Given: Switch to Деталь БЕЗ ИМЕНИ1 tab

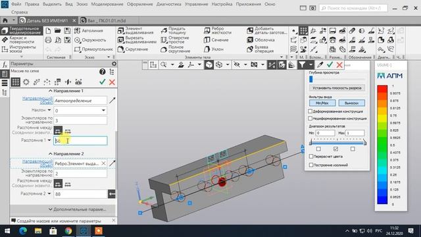Looking at the screenshot, I should (48, 20).
